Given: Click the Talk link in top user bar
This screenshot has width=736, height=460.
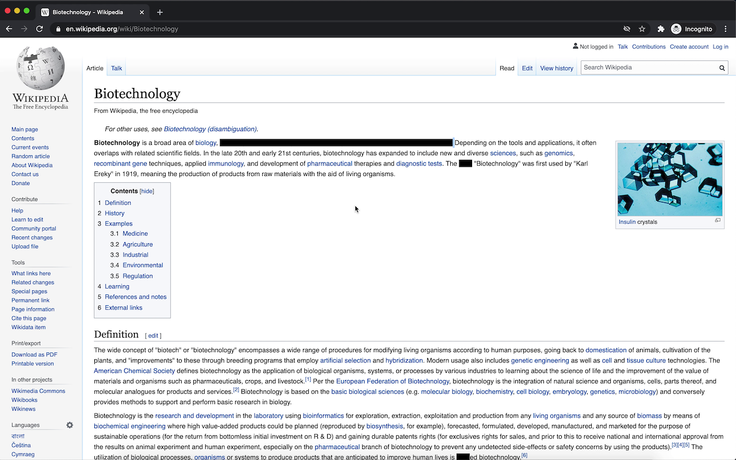Looking at the screenshot, I should click(623, 47).
